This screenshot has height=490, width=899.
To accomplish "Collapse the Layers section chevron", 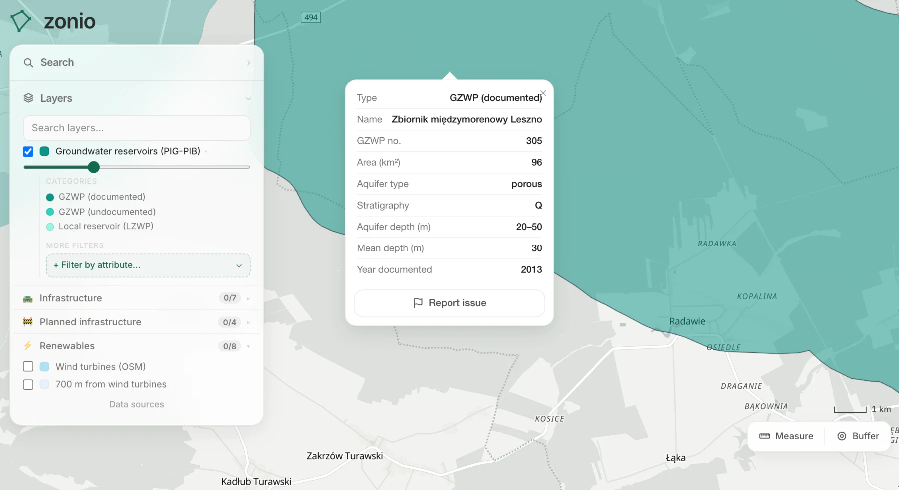I will click(248, 99).
